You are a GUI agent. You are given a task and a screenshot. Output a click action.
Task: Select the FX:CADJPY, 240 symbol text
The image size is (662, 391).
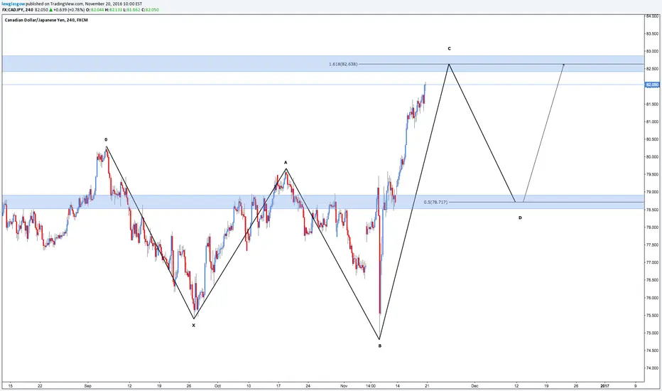point(18,9)
